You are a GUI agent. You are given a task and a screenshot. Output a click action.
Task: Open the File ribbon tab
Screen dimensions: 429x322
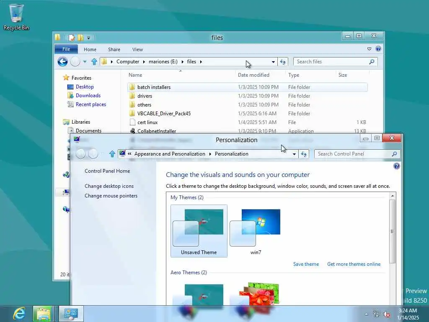[66, 49]
